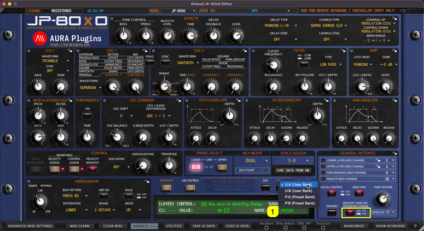The height and width of the screenshot is (231, 424).
Task: Toggle the Amp Envelope lock icon
Action: (x=395, y=100)
